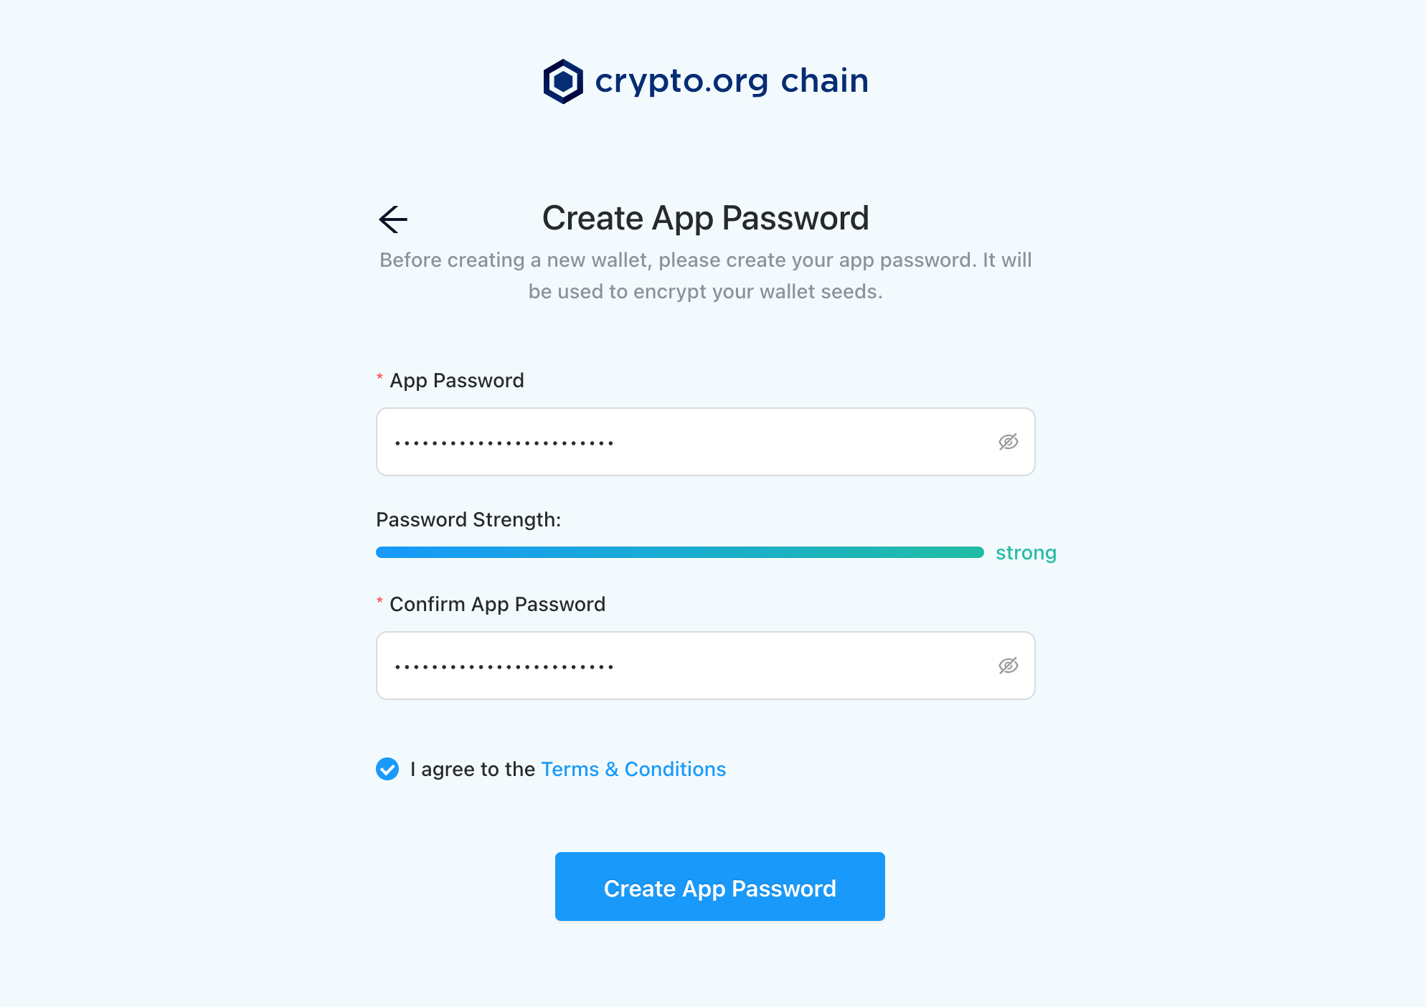This screenshot has height=1007, width=1426.
Task: Reveal the Confirm App Password text
Action: [x=1008, y=666]
